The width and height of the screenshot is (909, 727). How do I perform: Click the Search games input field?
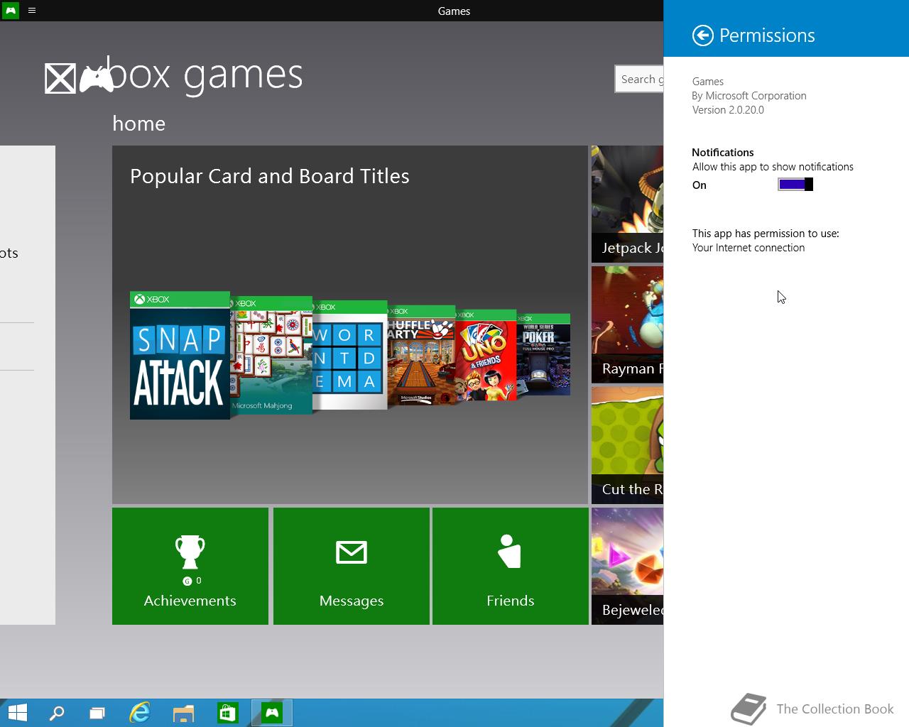pyautogui.click(x=639, y=79)
